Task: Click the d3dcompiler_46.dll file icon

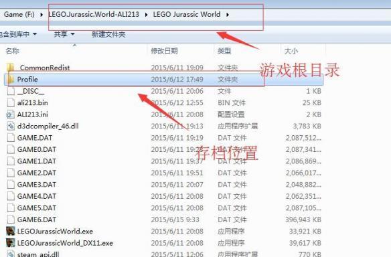Action: coord(11,126)
